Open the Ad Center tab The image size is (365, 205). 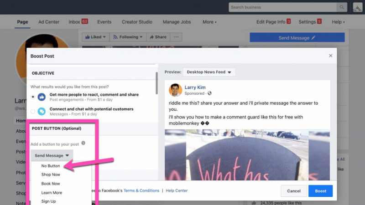click(49, 22)
